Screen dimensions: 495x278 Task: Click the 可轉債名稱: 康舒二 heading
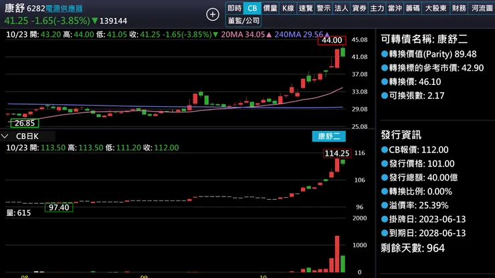(x=424, y=39)
